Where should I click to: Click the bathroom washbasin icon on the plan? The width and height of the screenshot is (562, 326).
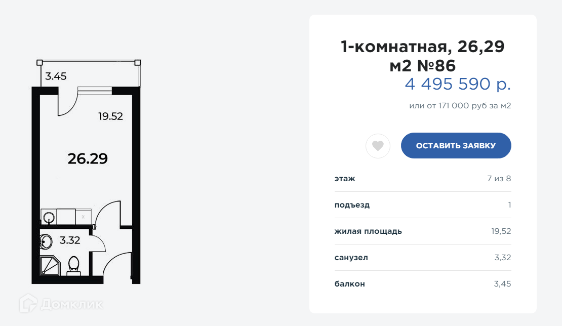(46, 241)
